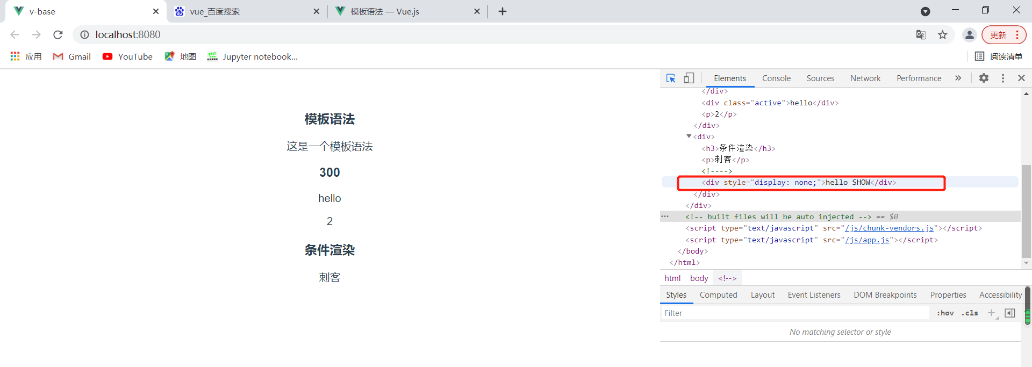Toggle the .cls class editor
The height and width of the screenshot is (367, 1032).
point(970,313)
